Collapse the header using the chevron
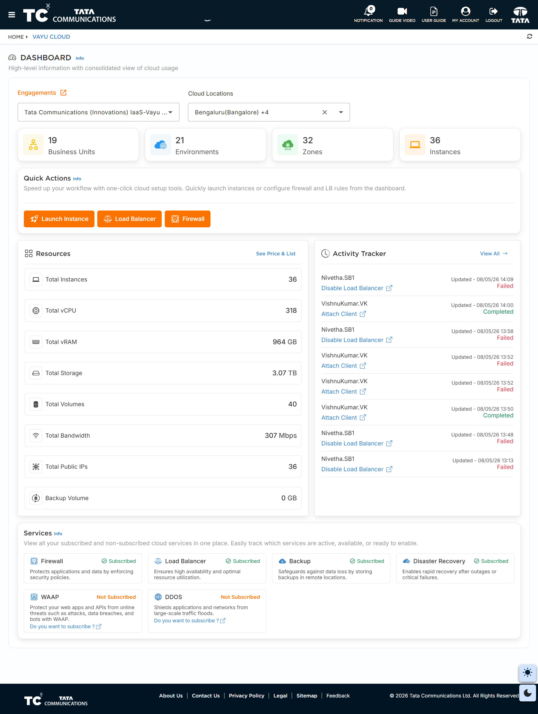Screen dimensions: 538x714 coord(208,20)
